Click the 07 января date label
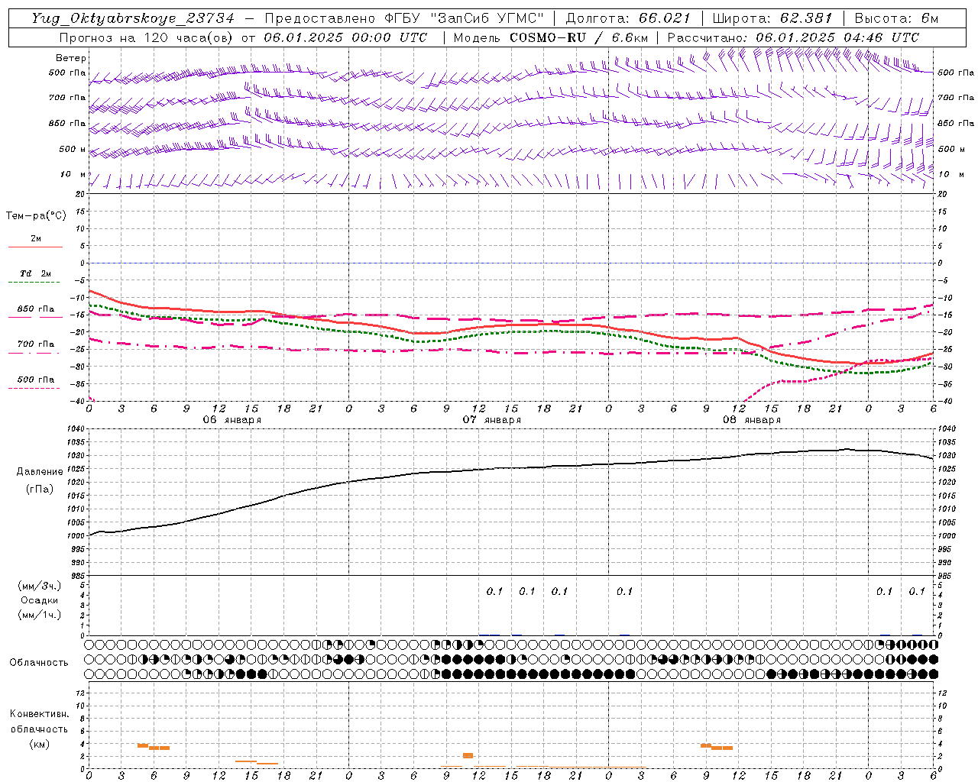Screen dimensions: 978x782 [x=491, y=420]
